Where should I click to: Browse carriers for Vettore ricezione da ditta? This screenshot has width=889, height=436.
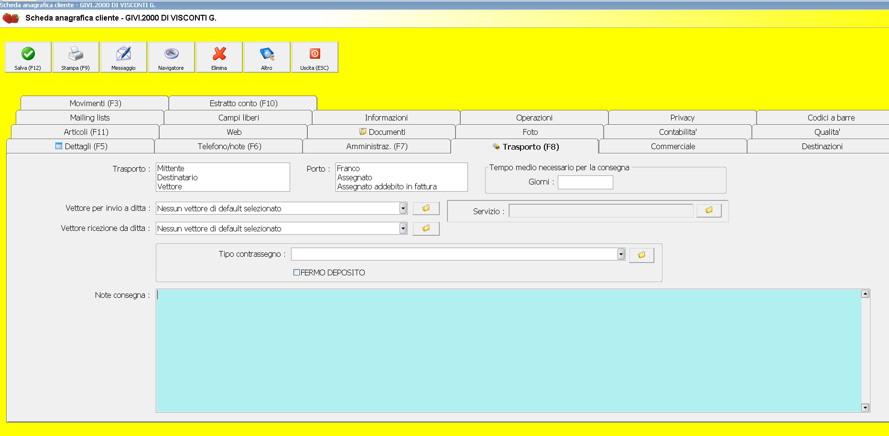pyautogui.click(x=426, y=229)
